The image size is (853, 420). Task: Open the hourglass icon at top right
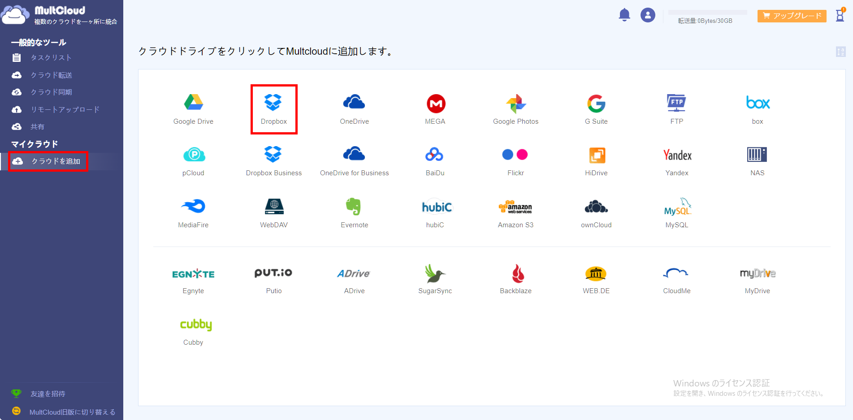840,15
